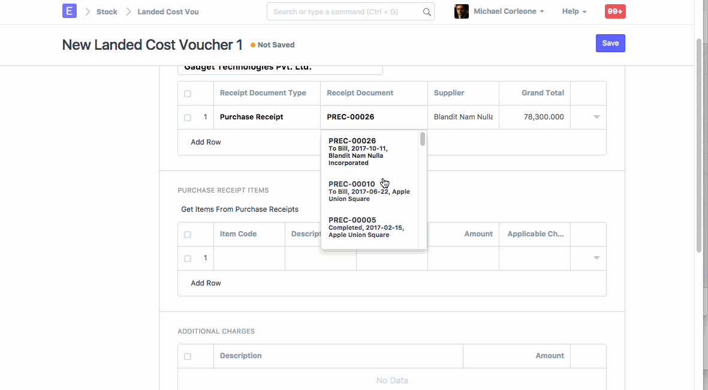
Task: Check the Purchase Receipt row checkbox
Action: (x=187, y=117)
